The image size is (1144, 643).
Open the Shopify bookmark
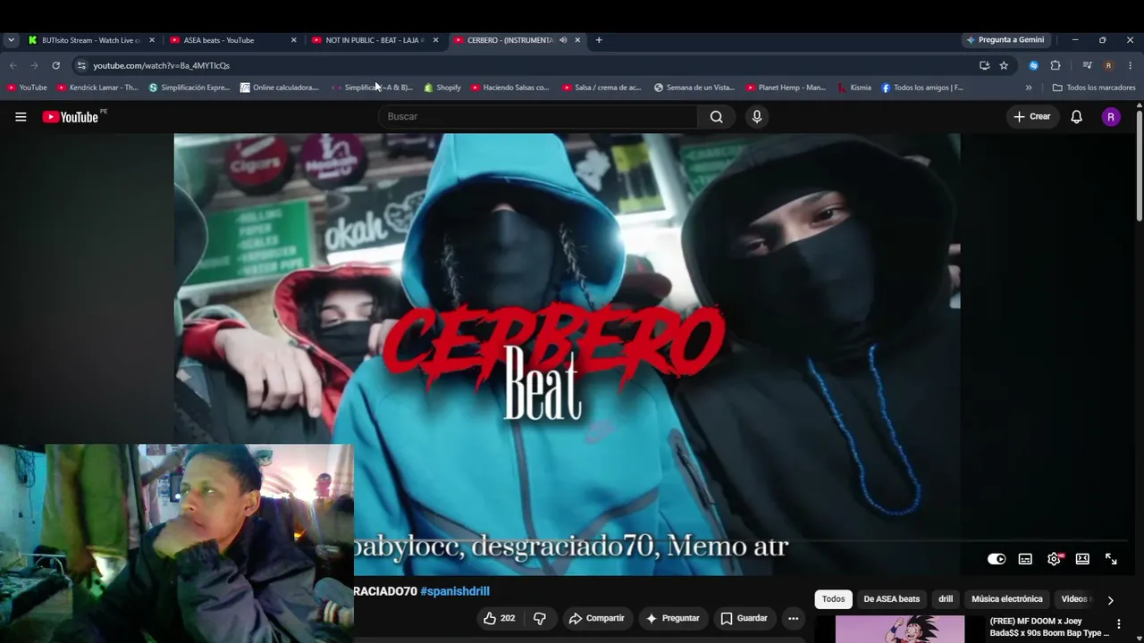(442, 88)
